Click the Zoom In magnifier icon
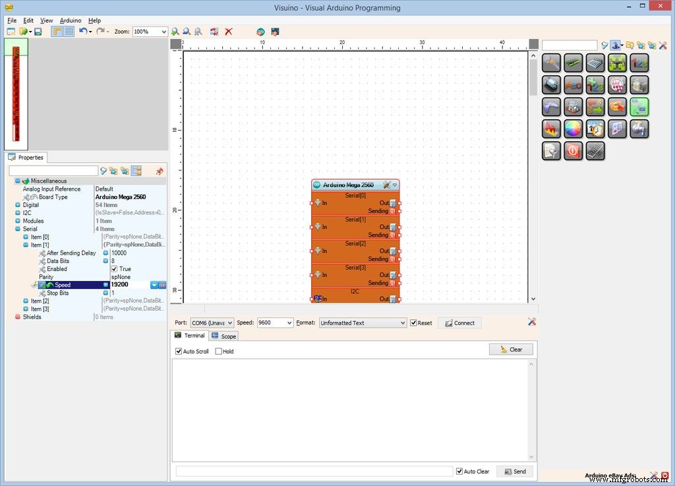Screen dimensions: 675x486 point(175,32)
